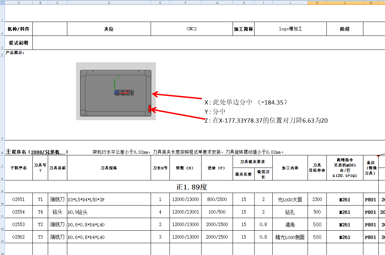Select the P801 remark cell in the T3 row
The image size is (385, 255).
tap(371, 237)
